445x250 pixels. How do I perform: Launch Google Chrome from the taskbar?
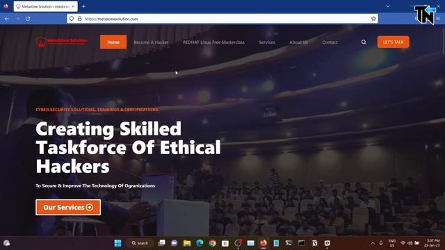(212, 243)
